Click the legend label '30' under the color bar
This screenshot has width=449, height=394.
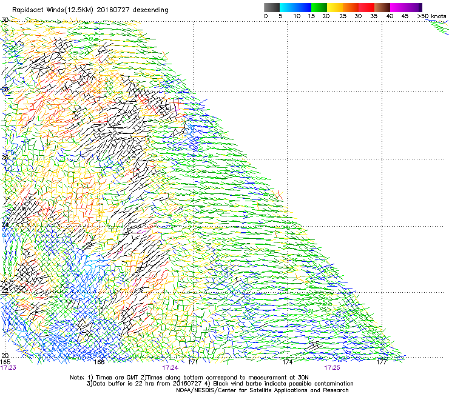click(x=358, y=16)
